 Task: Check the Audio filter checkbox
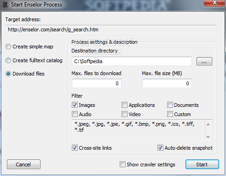point(75,114)
